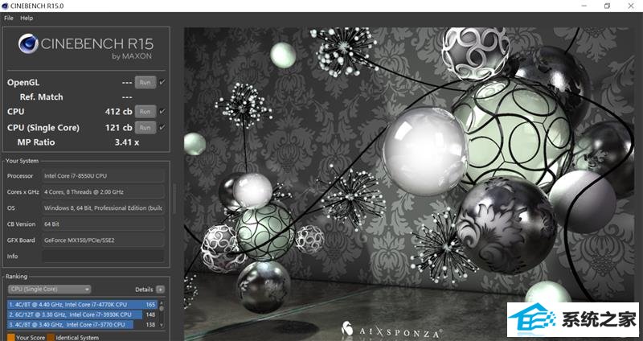This screenshot has height=341, width=643.
Task: Open the File menu
Action: [9, 18]
